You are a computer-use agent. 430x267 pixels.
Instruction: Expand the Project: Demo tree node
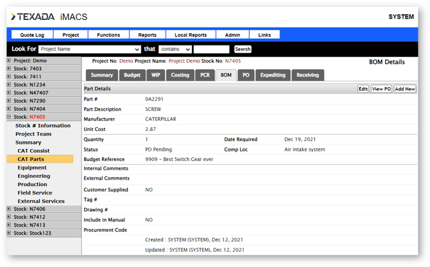(9, 61)
